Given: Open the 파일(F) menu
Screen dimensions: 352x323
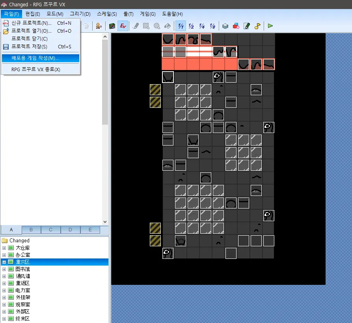Looking at the screenshot, I should click(11, 14).
